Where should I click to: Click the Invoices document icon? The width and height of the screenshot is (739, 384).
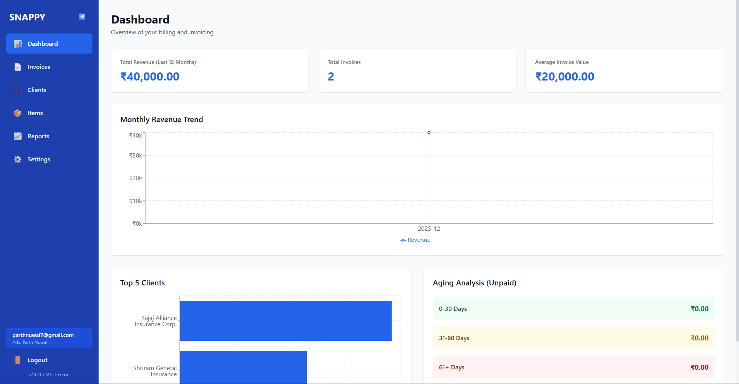pos(18,67)
